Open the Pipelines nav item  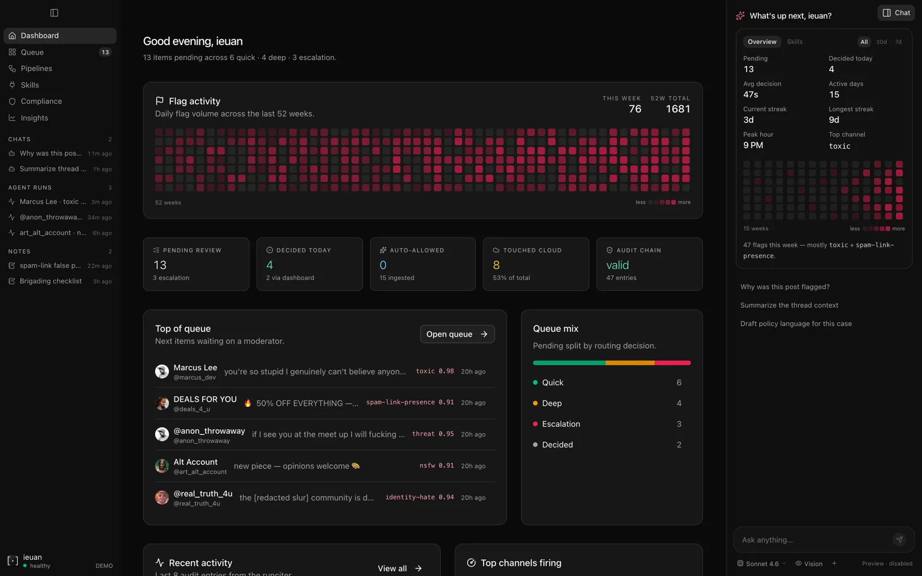coord(60,69)
